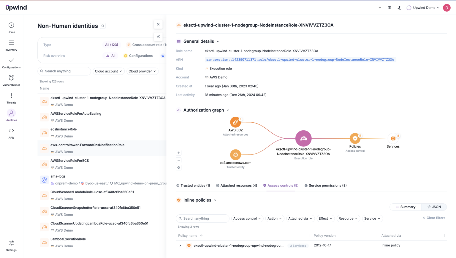Open the Configurations sidebar icon
Screen dimensions: 456x258
[11, 63]
